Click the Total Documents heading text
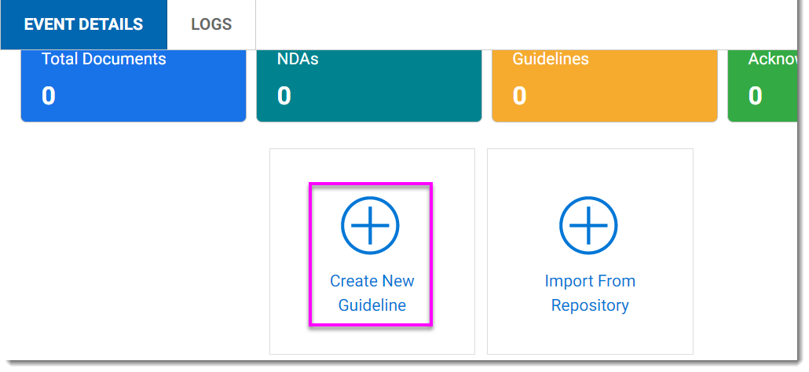 pyautogui.click(x=104, y=59)
